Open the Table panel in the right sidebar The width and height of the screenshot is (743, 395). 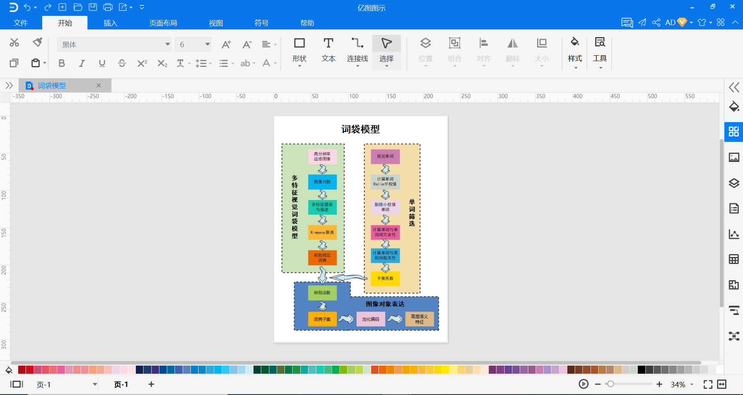coord(734,259)
